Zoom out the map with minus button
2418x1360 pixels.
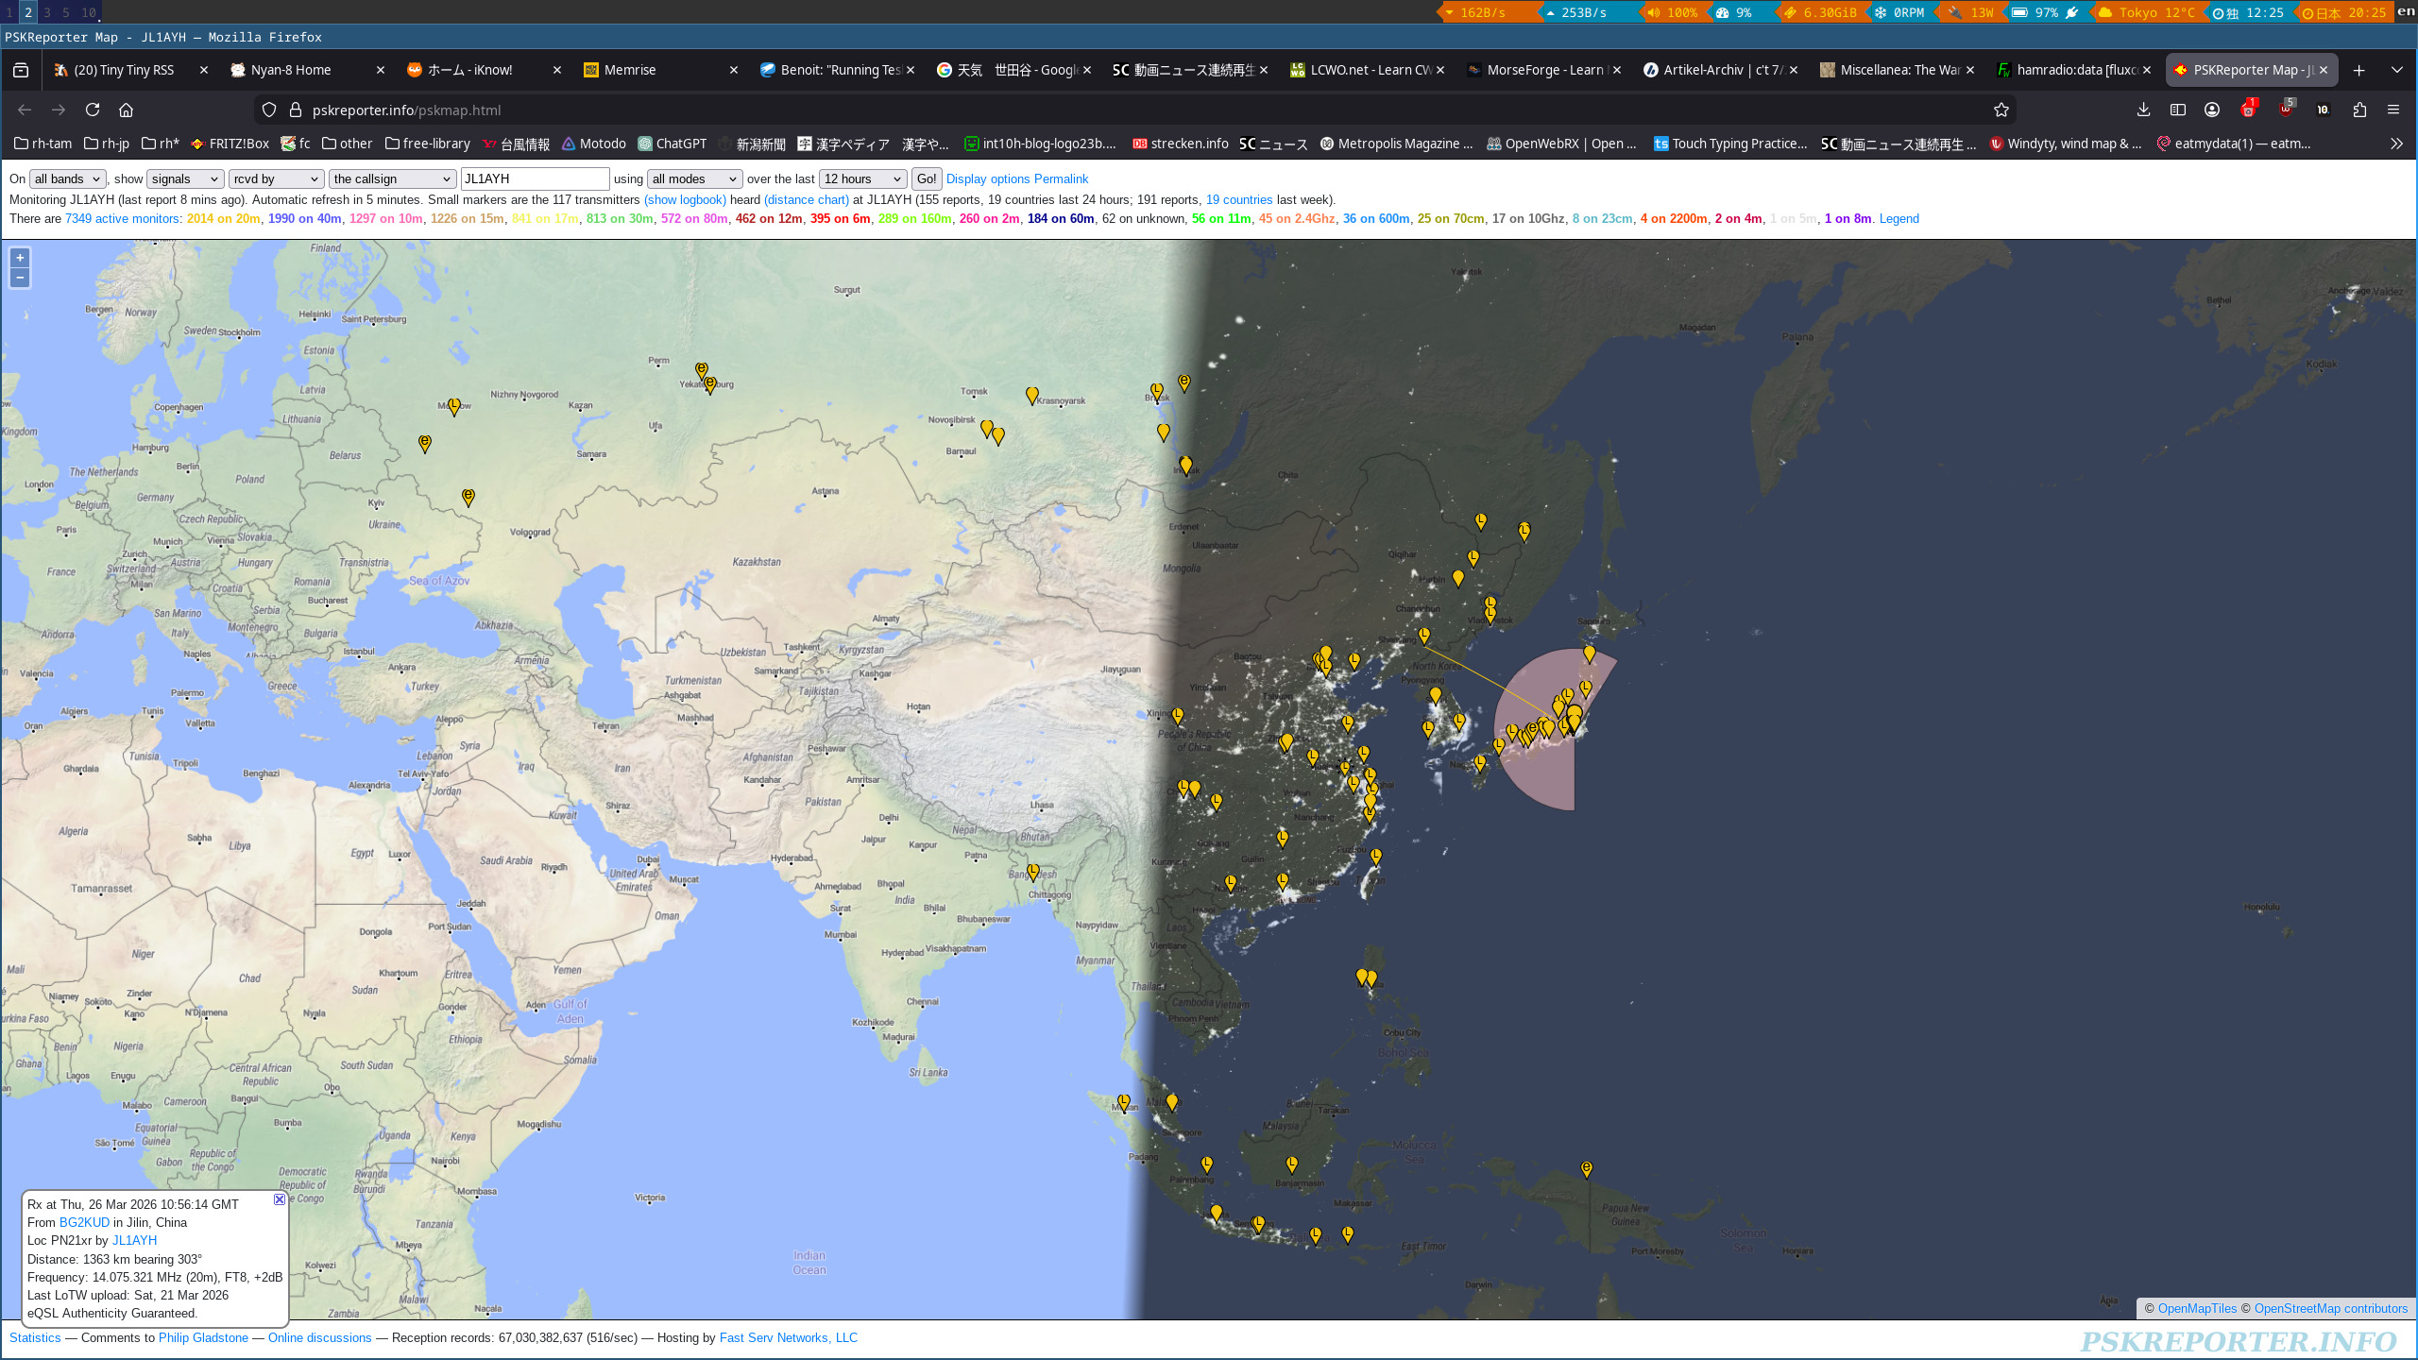click(x=20, y=278)
